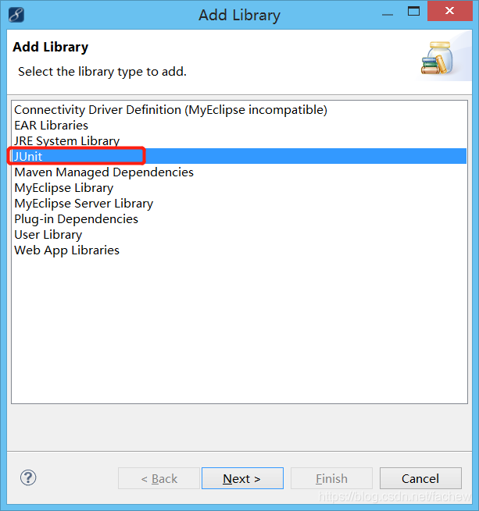Choose JRE System Library
This screenshot has height=511, width=479.
click(238, 141)
